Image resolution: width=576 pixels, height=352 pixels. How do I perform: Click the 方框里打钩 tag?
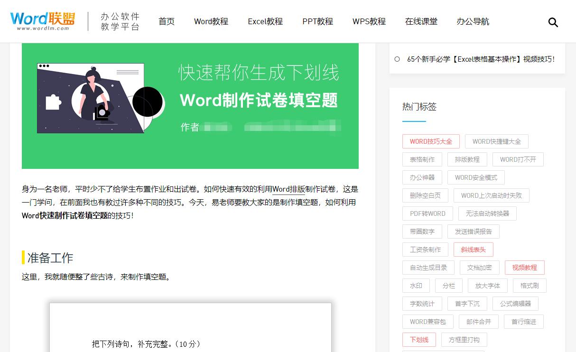[x=464, y=340]
